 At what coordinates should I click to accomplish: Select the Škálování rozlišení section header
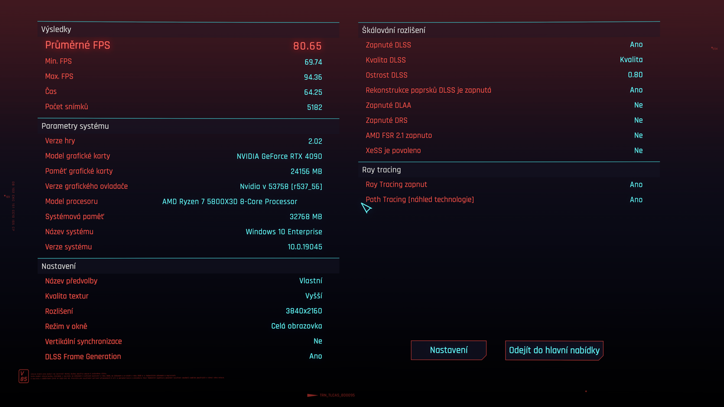point(394,31)
